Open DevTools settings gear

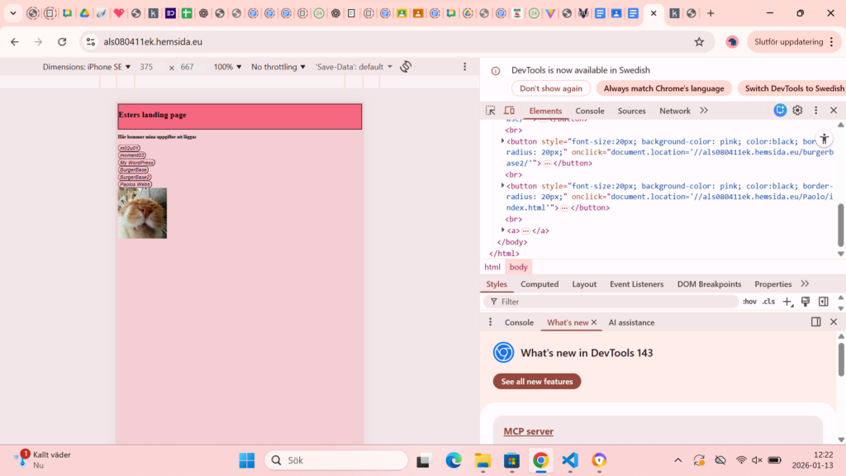pyautogui.click(x=797, y=111)
